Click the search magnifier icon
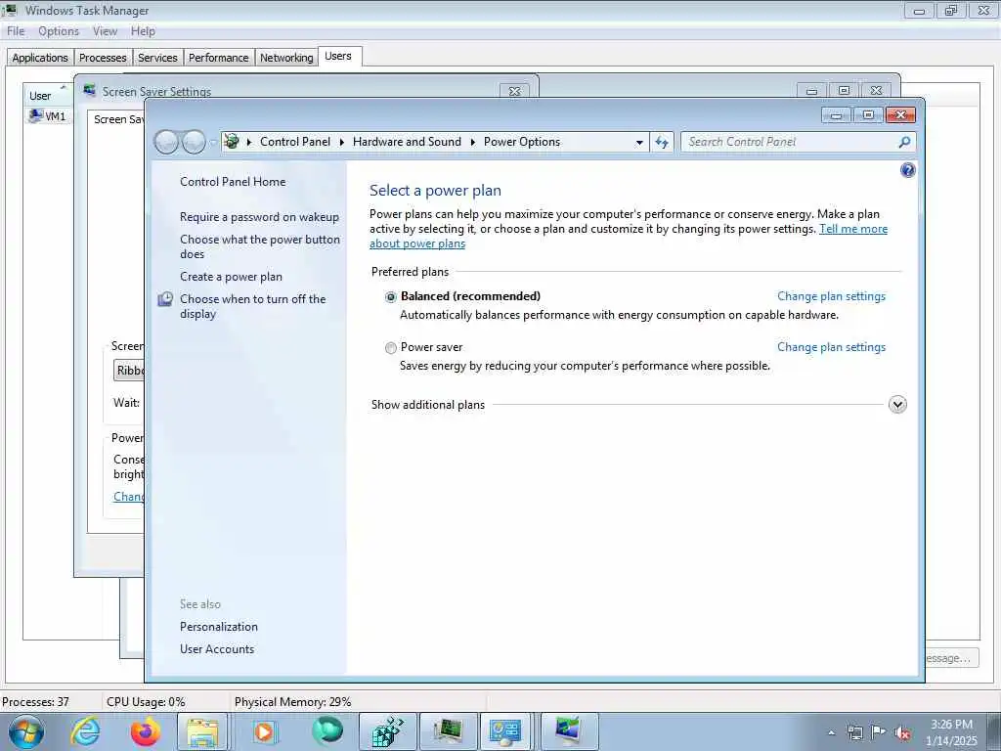This screenshot has height=751, width=1001. pos(904,142)
